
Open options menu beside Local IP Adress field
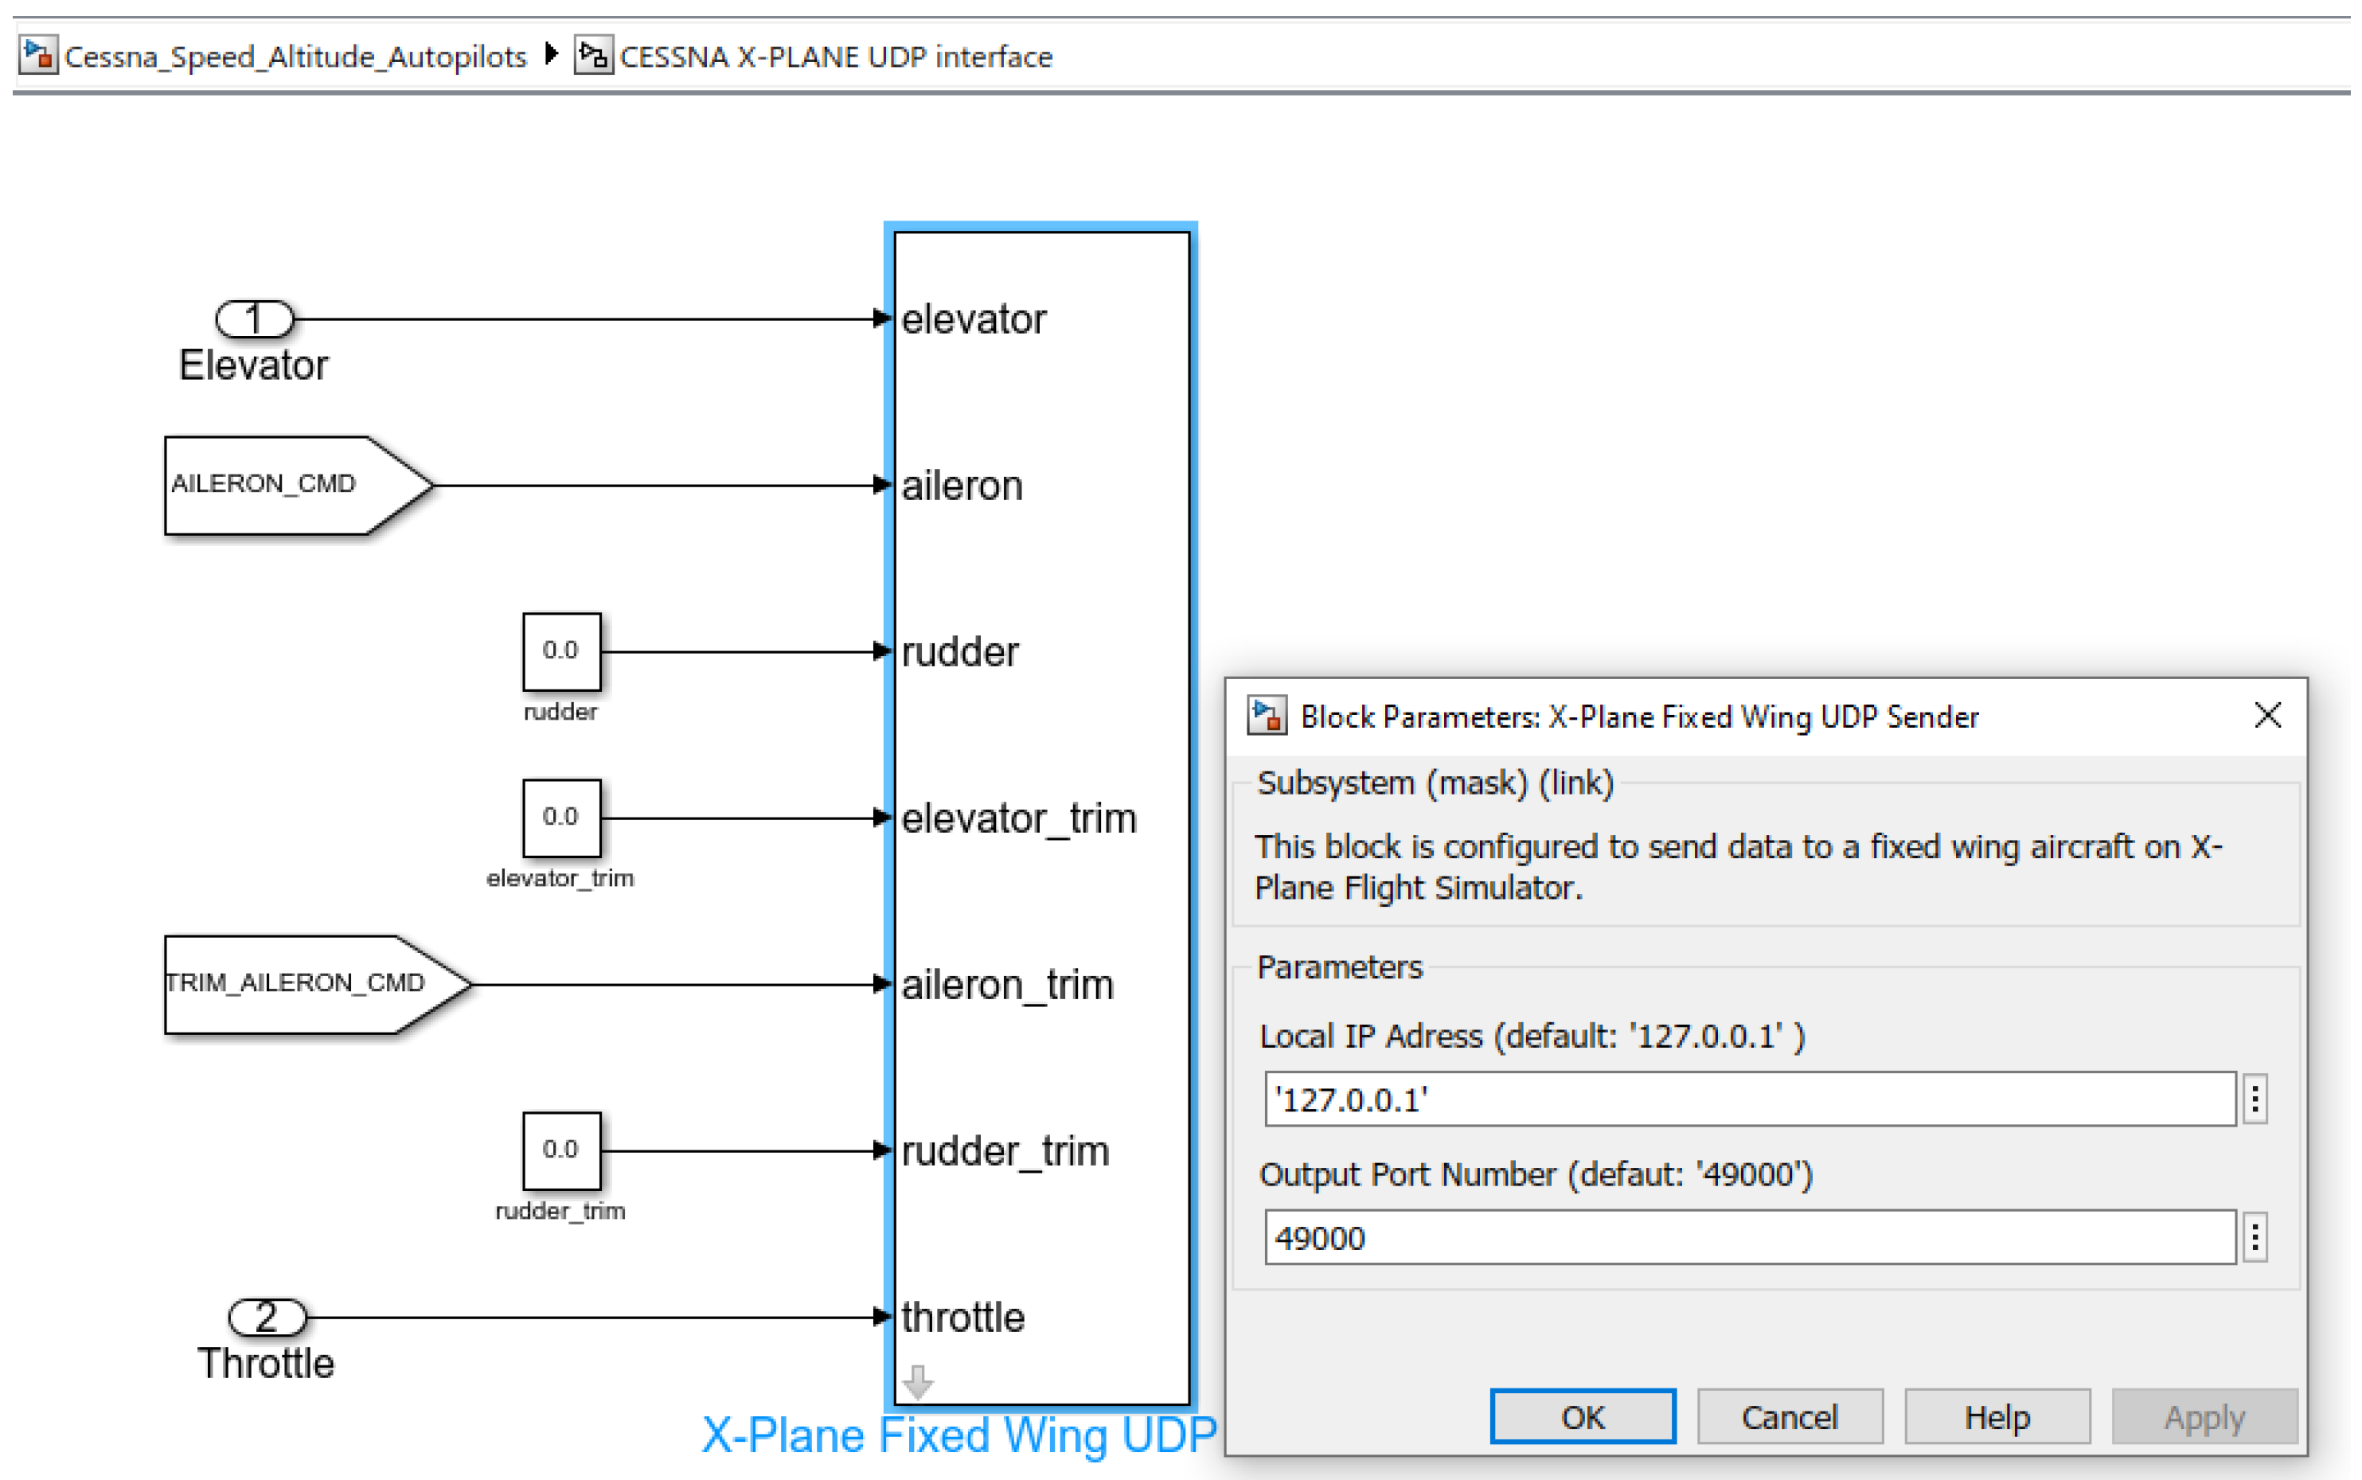point(2255,1099)
